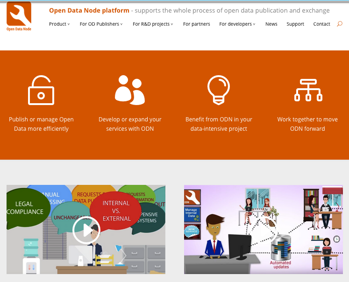Play the Legal Compliance video

pos(86,230)
